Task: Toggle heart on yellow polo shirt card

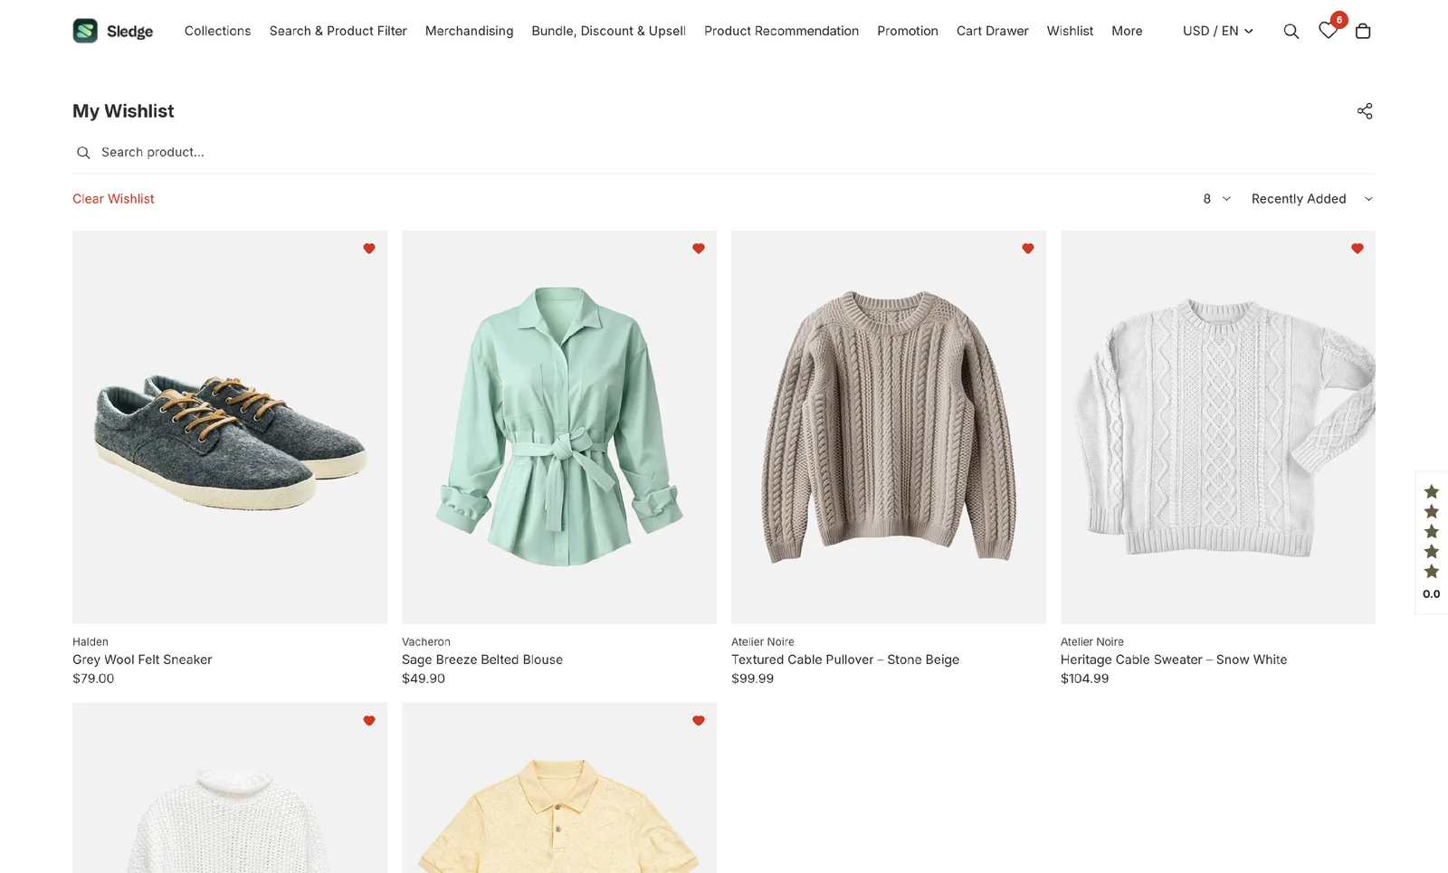Action: tap(699, 721)
